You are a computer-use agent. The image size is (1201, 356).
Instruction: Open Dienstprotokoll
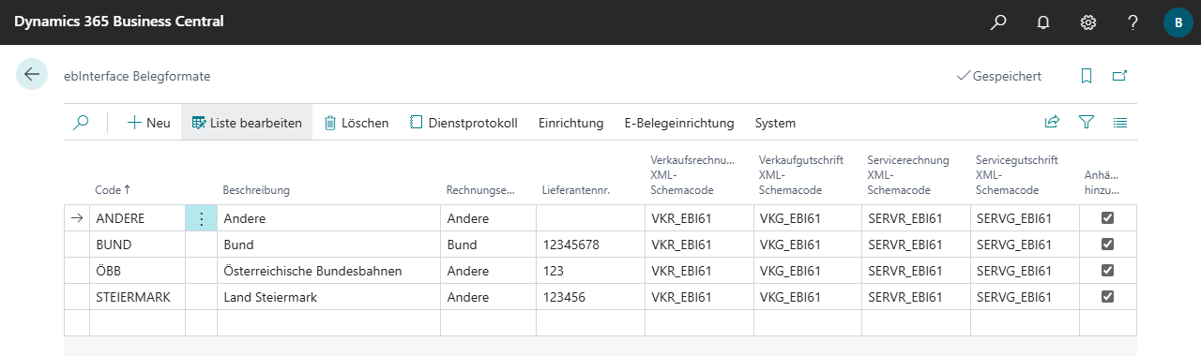(x=464, y=123)
